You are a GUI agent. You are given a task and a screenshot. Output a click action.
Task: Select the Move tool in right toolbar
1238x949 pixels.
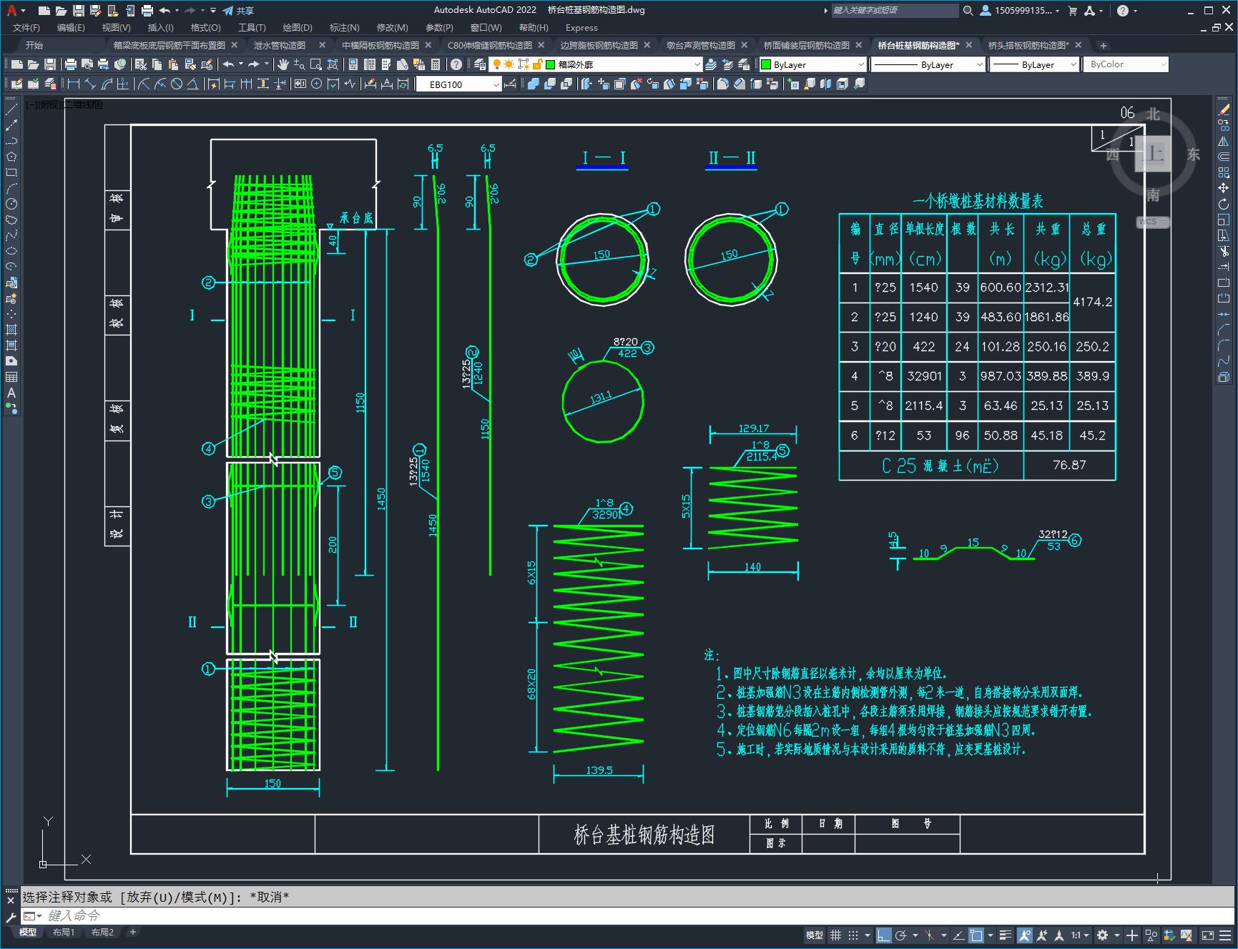coord(1224,188)
